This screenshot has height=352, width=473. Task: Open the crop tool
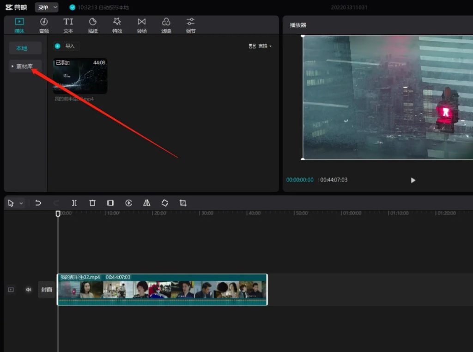(183, 203)
